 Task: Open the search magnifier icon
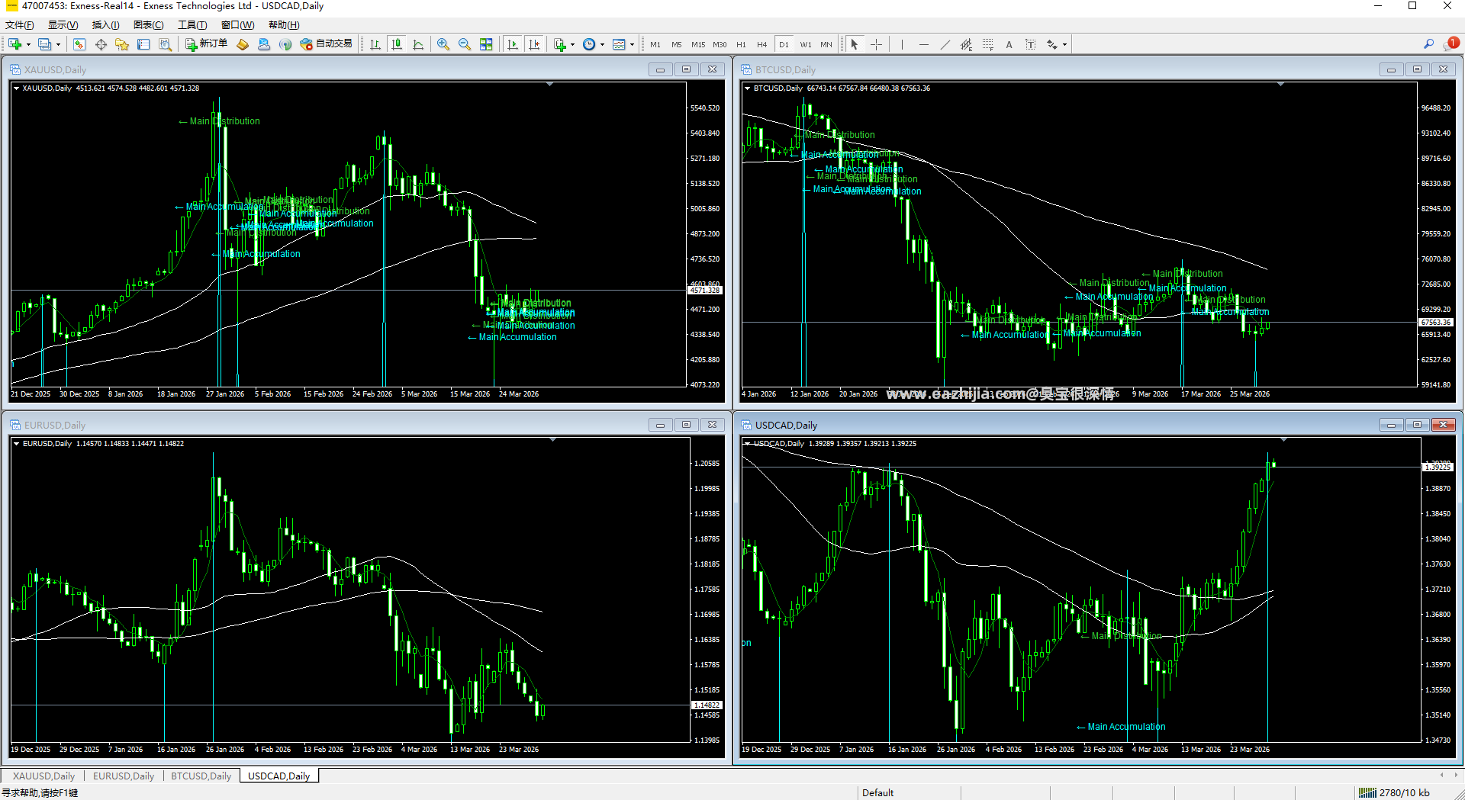(x=1428, y=44)
